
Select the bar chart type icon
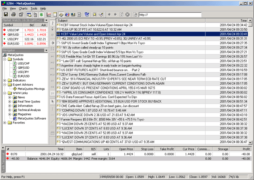click(x=52, y=23)
